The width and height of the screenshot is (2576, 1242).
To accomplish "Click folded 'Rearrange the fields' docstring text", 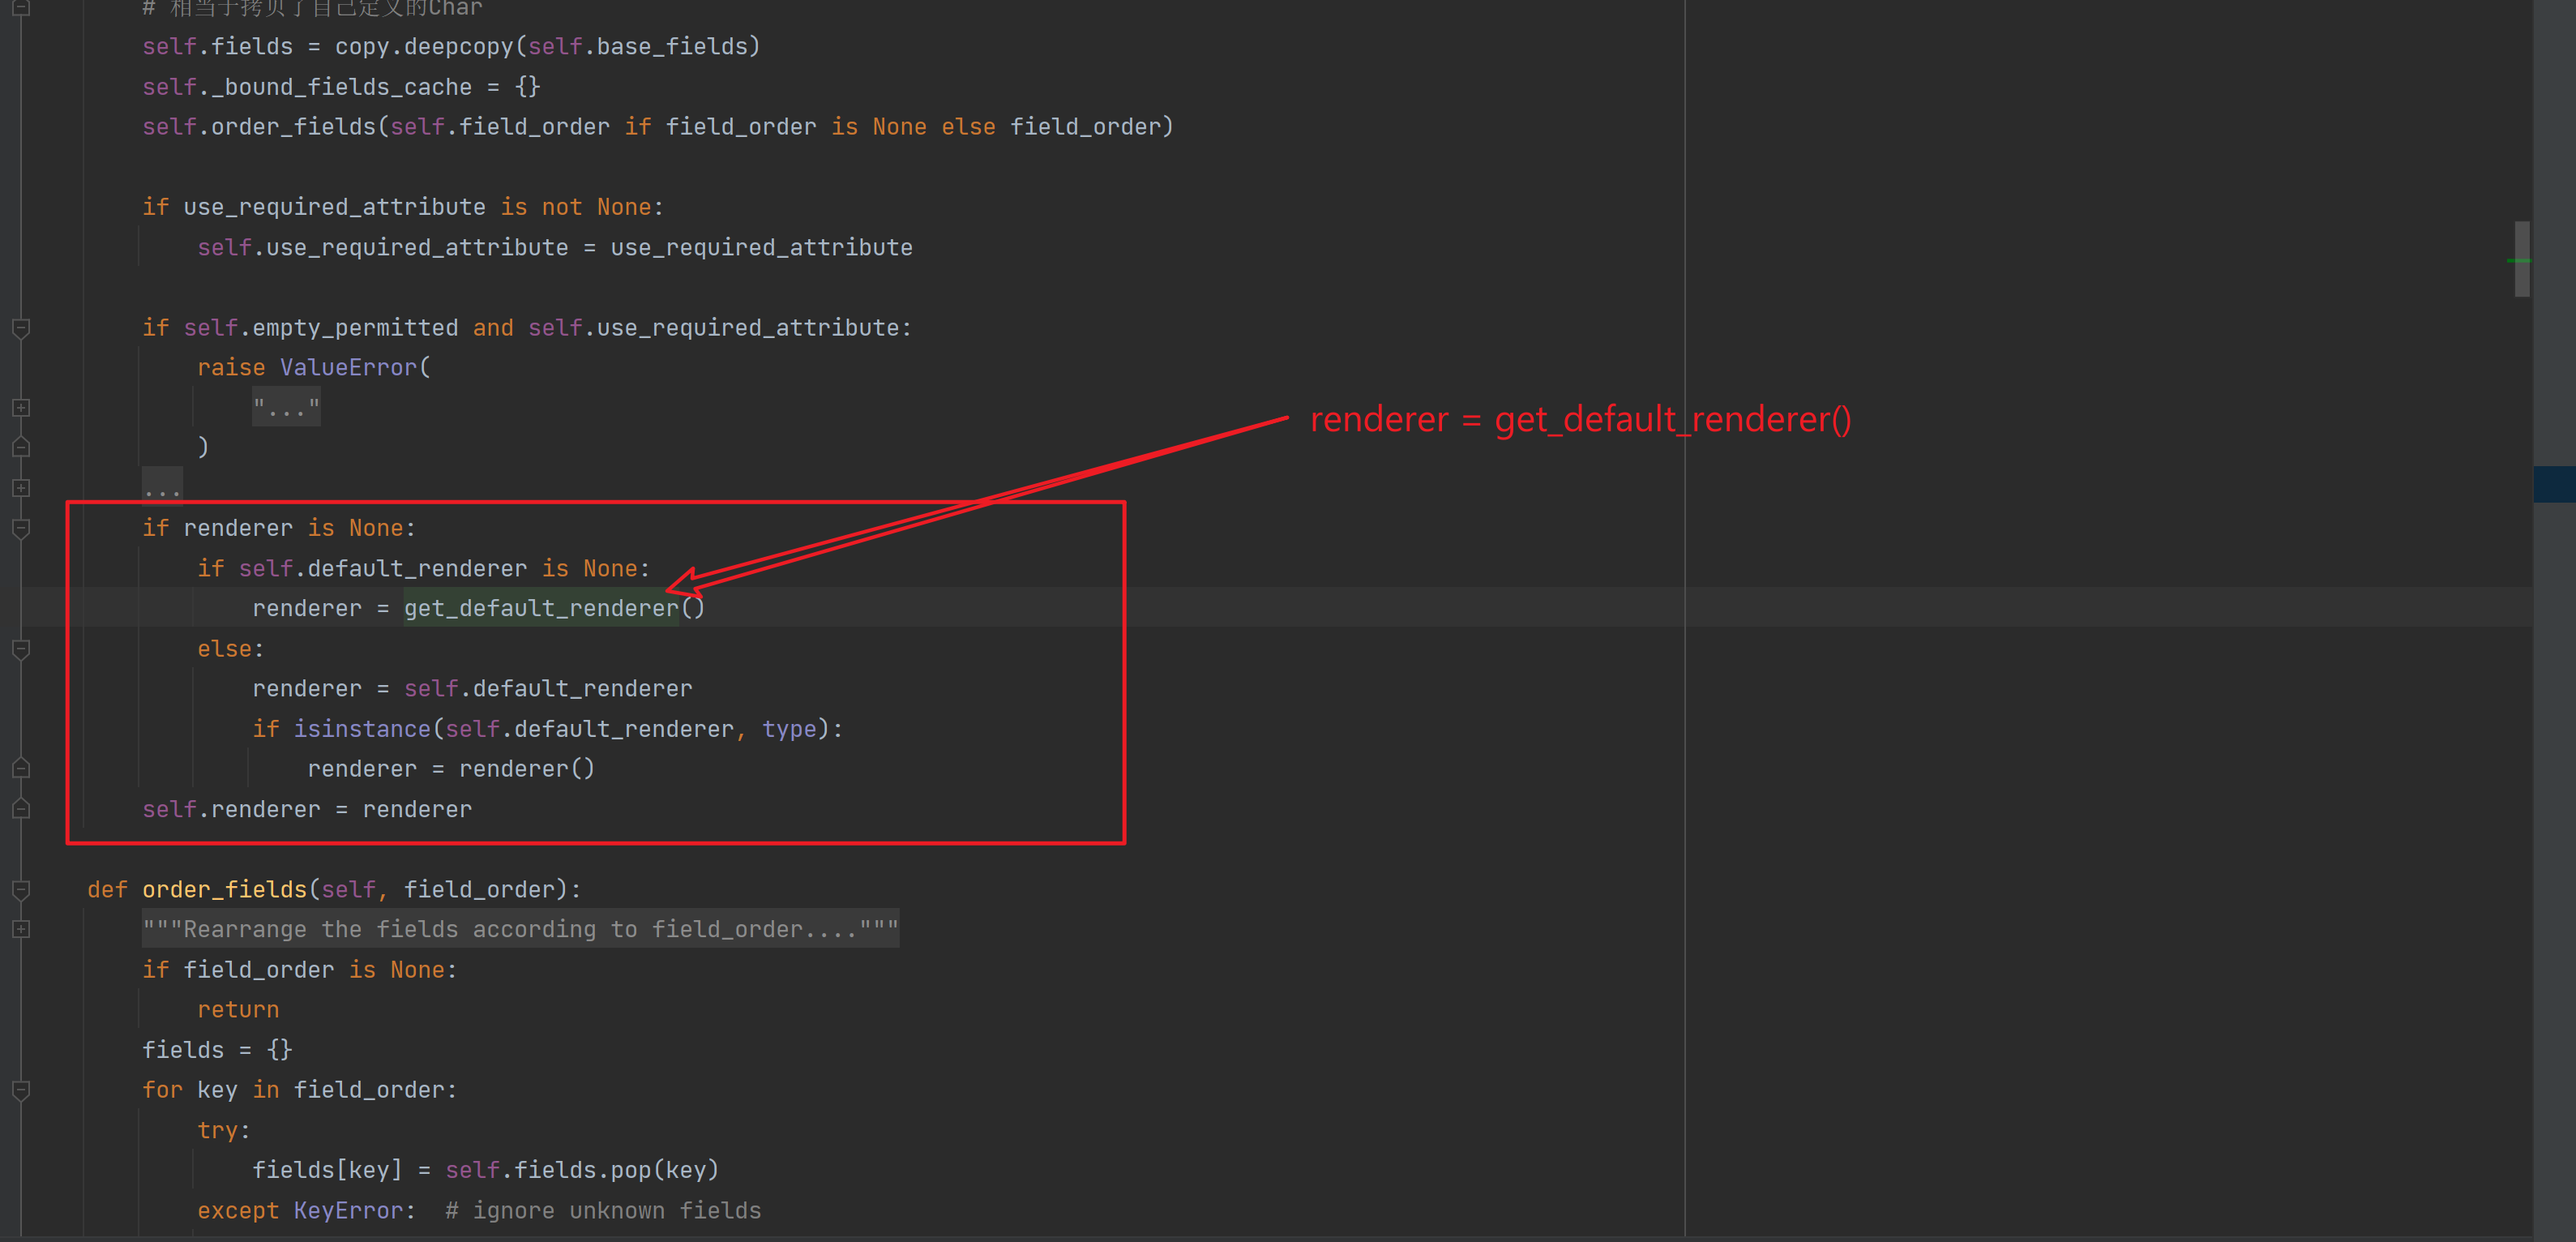I will tap(520, 930).
